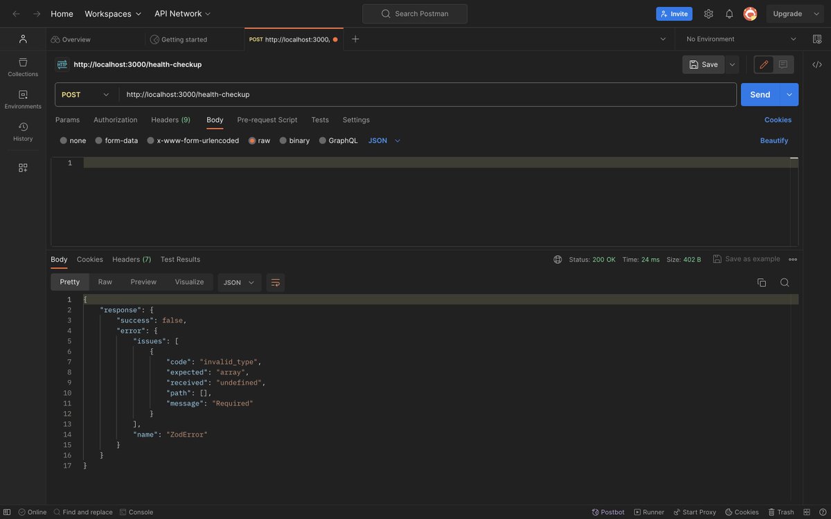Screen dimensions: 831x519
Task: Select the GraphQL body type
Action: (338, 140)
